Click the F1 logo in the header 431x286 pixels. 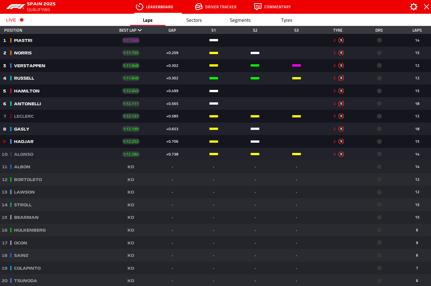[15, 7]
